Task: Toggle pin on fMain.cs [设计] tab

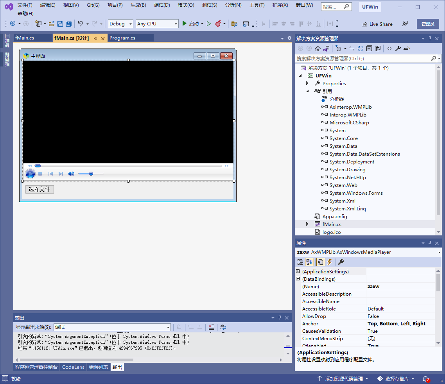Action: click(96, 38)
